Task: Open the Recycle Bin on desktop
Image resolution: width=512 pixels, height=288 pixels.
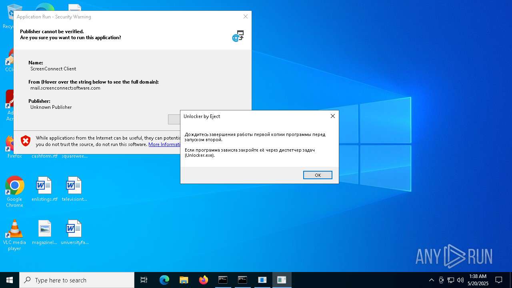Action: [9, 16]
